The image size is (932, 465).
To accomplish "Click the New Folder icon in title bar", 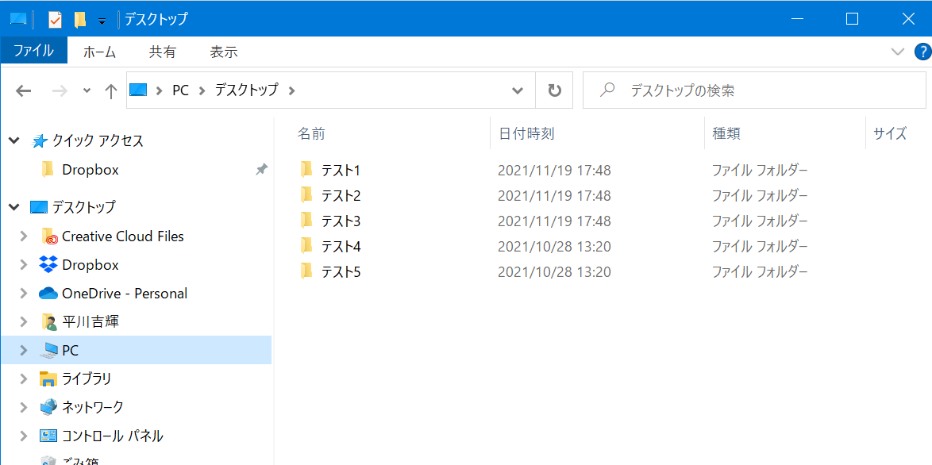I will [79, 19].
